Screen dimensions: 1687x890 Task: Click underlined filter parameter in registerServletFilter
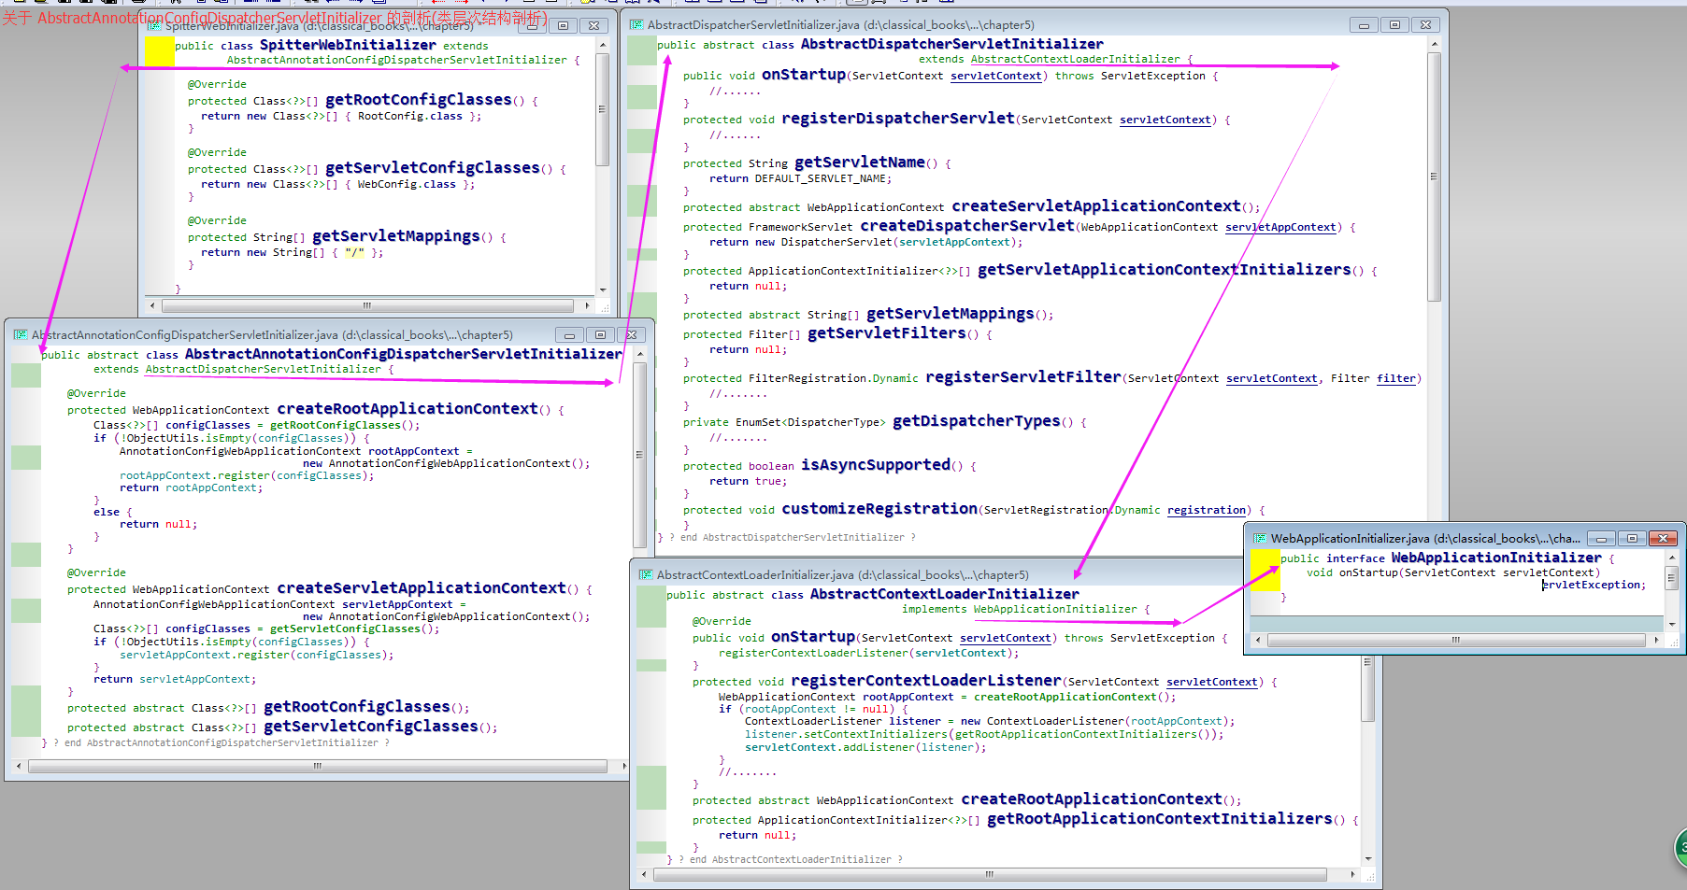[1396, 378]
